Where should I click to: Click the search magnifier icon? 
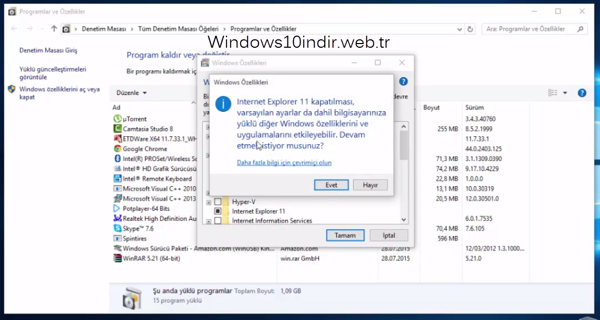point(581,29)
